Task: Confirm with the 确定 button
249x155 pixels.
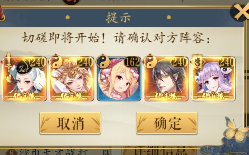Action: (x=167, y=123)
